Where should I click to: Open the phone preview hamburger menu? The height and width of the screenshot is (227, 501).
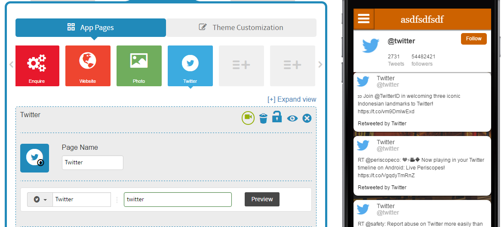pos(364,18)
